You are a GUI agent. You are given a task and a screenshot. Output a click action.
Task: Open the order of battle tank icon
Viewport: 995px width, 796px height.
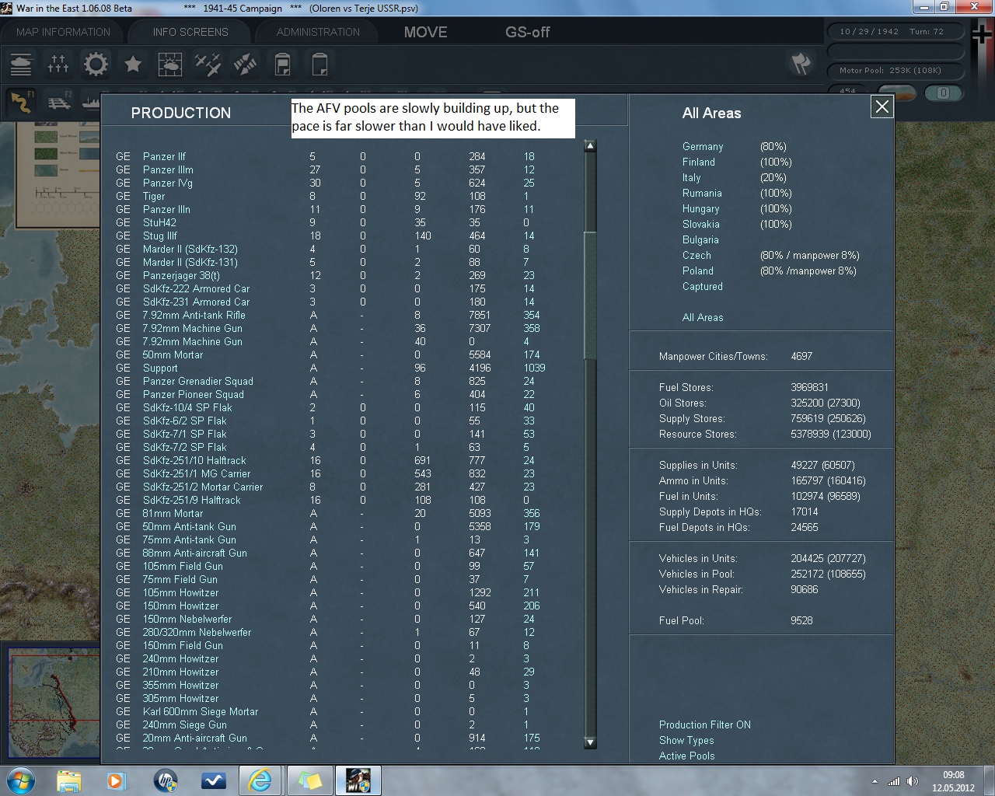click(x=21, y=64)
